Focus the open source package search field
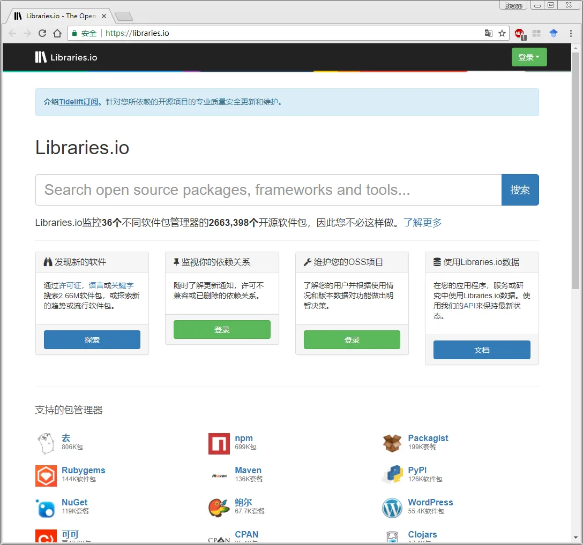 (x=268, y=190)
